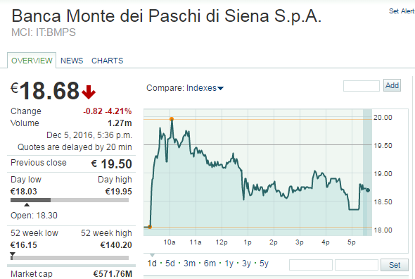Click the Add button for comparison

392,85
